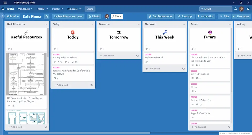Add a card to Today list
This screenshot has width=252, height=135.
click(61, 85)
